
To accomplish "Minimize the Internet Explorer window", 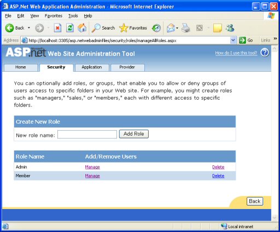I will tap(256, 7).
